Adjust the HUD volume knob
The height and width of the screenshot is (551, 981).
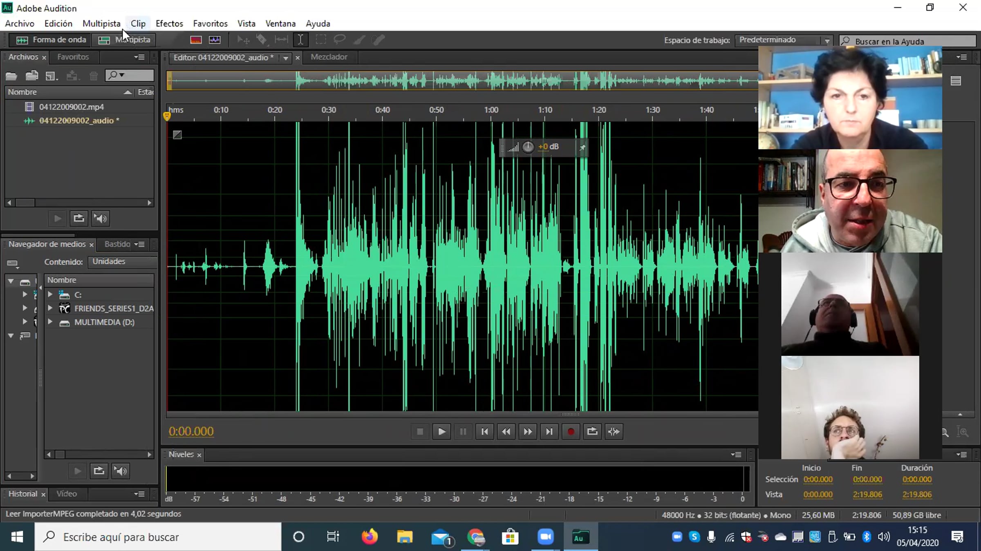tap(528, 147)
